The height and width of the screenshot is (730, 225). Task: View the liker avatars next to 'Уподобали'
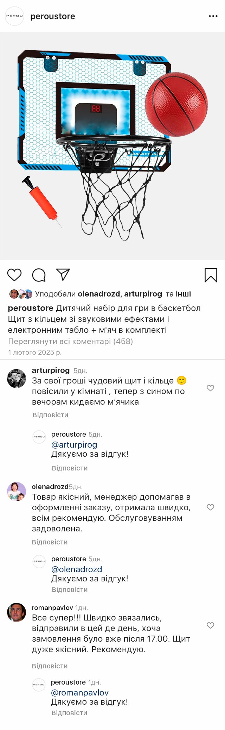[21, 294]
